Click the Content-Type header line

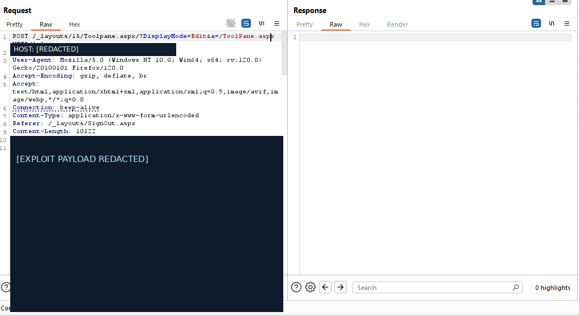pyautogui.click(x=105, y=116)
